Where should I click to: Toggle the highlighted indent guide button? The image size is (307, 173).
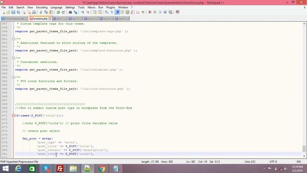click(x=117, y=12)
